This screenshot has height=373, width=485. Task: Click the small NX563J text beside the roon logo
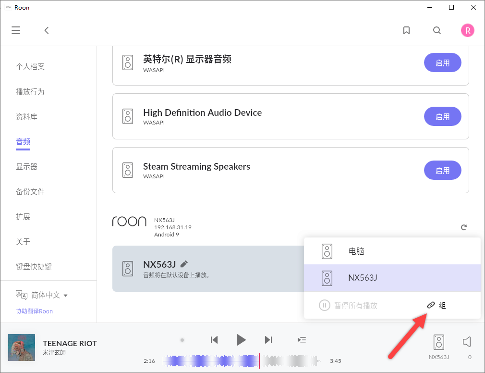coord(164,220)
